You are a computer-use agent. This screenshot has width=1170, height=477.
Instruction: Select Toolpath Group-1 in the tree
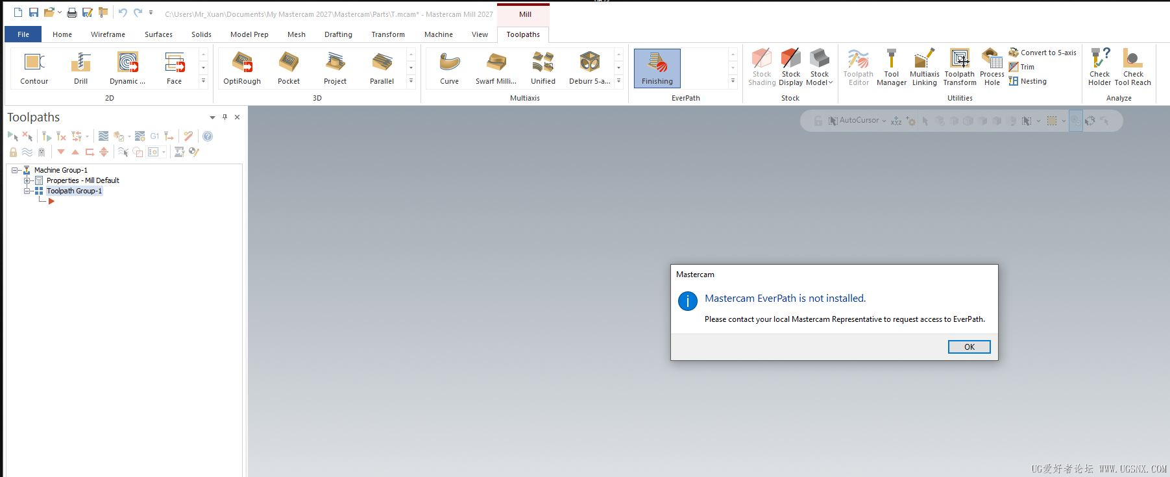[74, 191]
